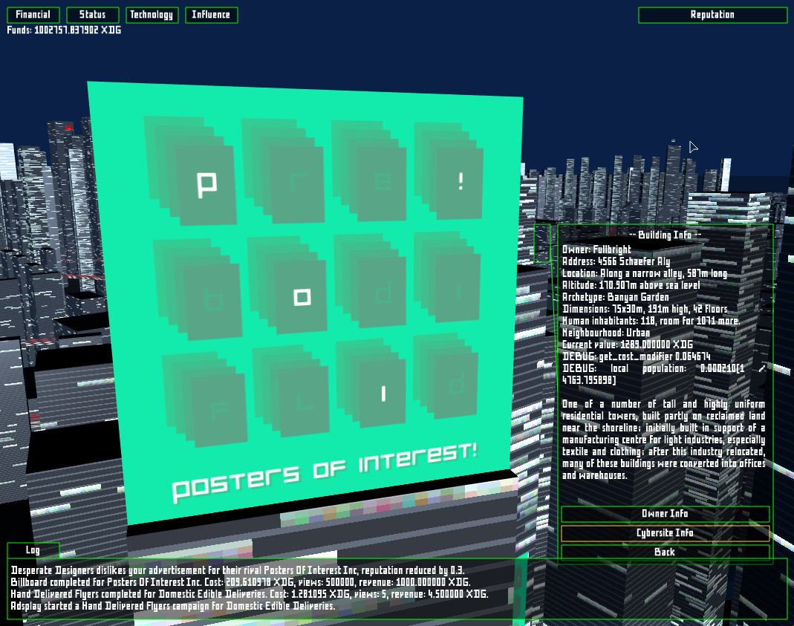Open the Financial panel
The image size is (794, 626).
click(33, 14)
